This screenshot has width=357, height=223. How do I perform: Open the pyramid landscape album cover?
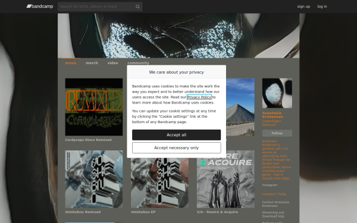tap(240, 107)
